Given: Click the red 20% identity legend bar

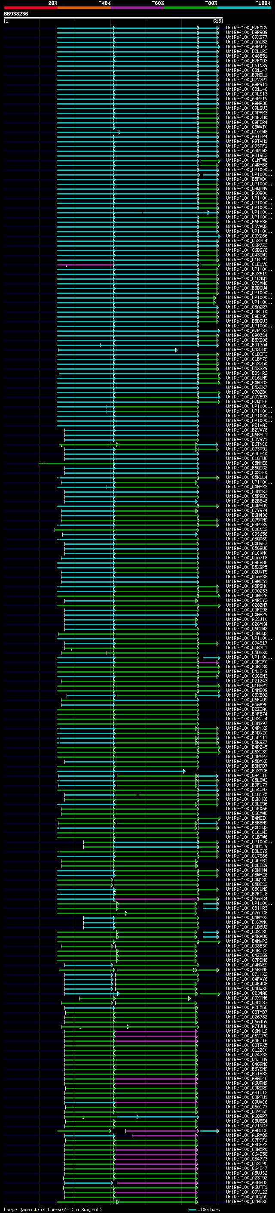Looking at the screenshot, I should 31,8.
